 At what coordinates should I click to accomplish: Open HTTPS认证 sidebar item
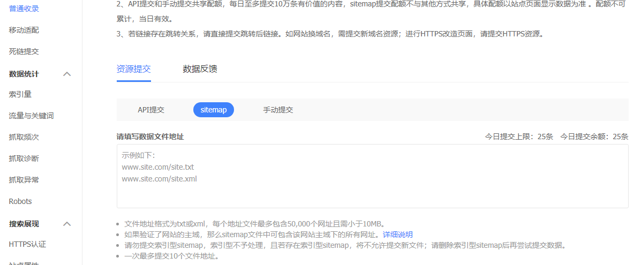point(27,245)
